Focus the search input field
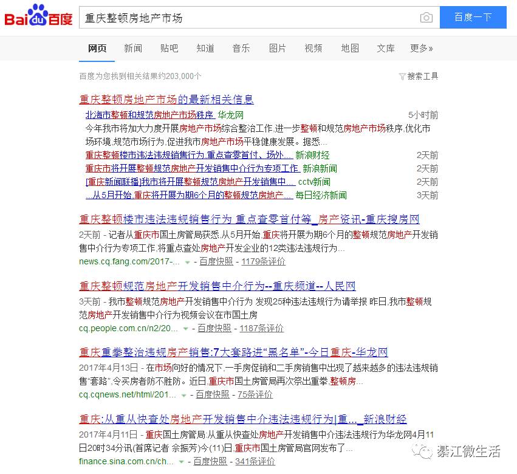This screenshot has height=474, width=517. 250,17
